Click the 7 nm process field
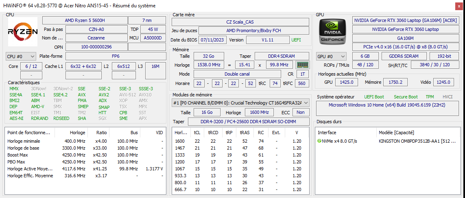 click(x=147, y=20)
